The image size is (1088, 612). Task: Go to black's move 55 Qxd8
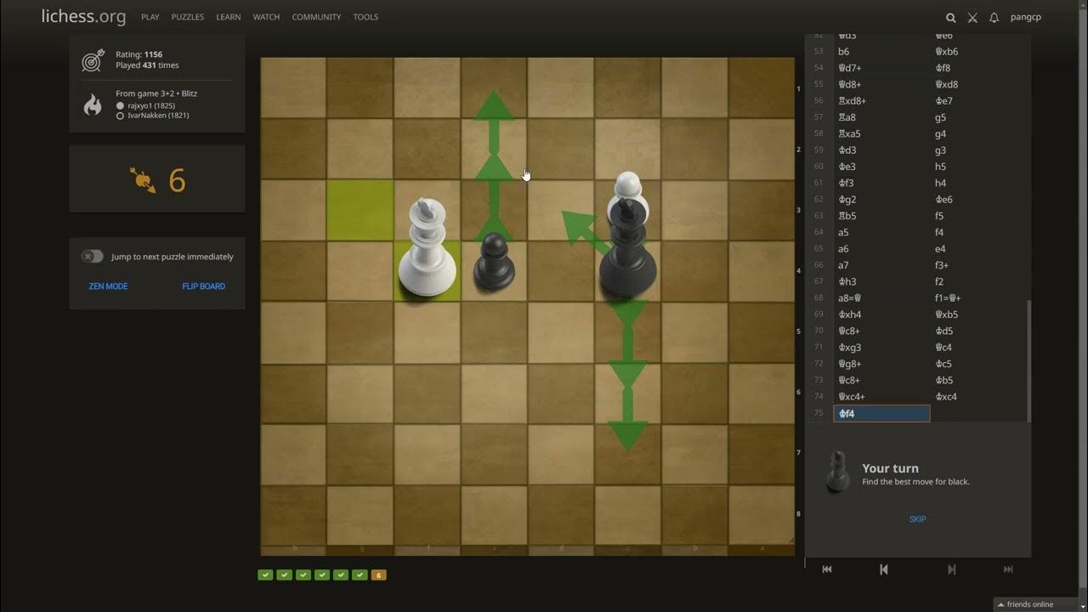(977, 85)
